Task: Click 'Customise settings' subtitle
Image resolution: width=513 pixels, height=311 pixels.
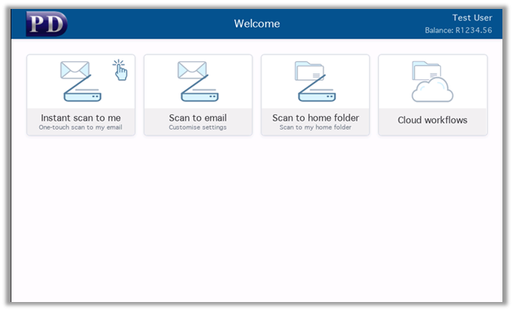Action: click(x=198, y=127)
